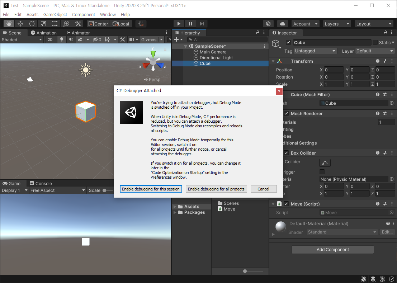Open the Component menu
Image resolution: width=397 pixels, height=283 pixels.
pos(84,14)
